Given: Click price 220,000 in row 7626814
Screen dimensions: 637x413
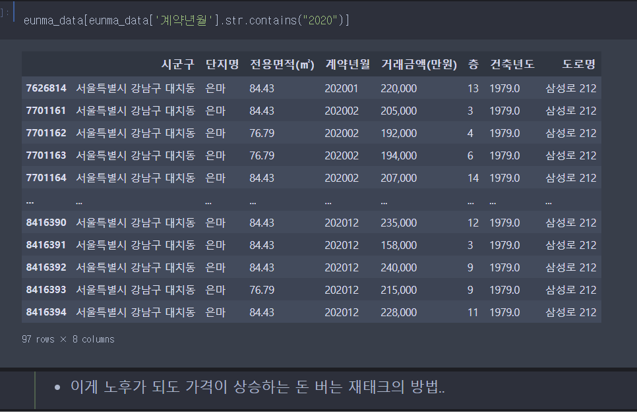Looking at the screenshot, I should pos(398,88).
